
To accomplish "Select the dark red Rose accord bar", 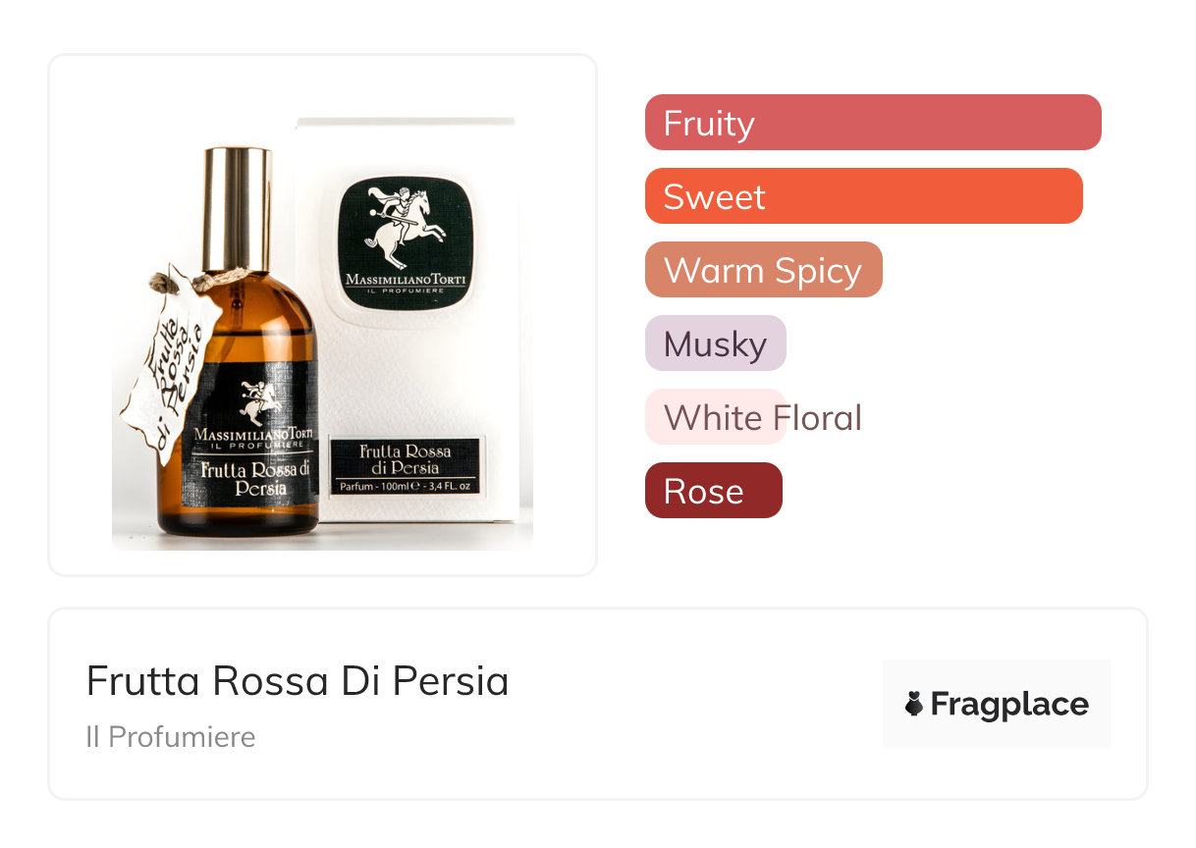I will click(713, 491).
